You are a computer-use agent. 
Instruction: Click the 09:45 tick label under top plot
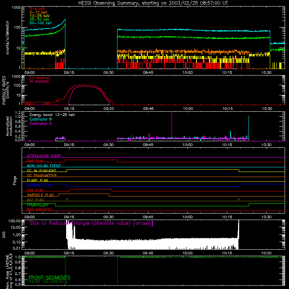(148, 73)
